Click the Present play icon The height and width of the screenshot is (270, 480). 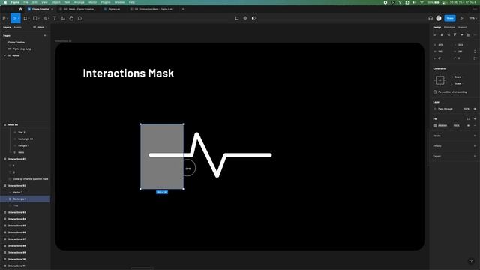[462, 18]
